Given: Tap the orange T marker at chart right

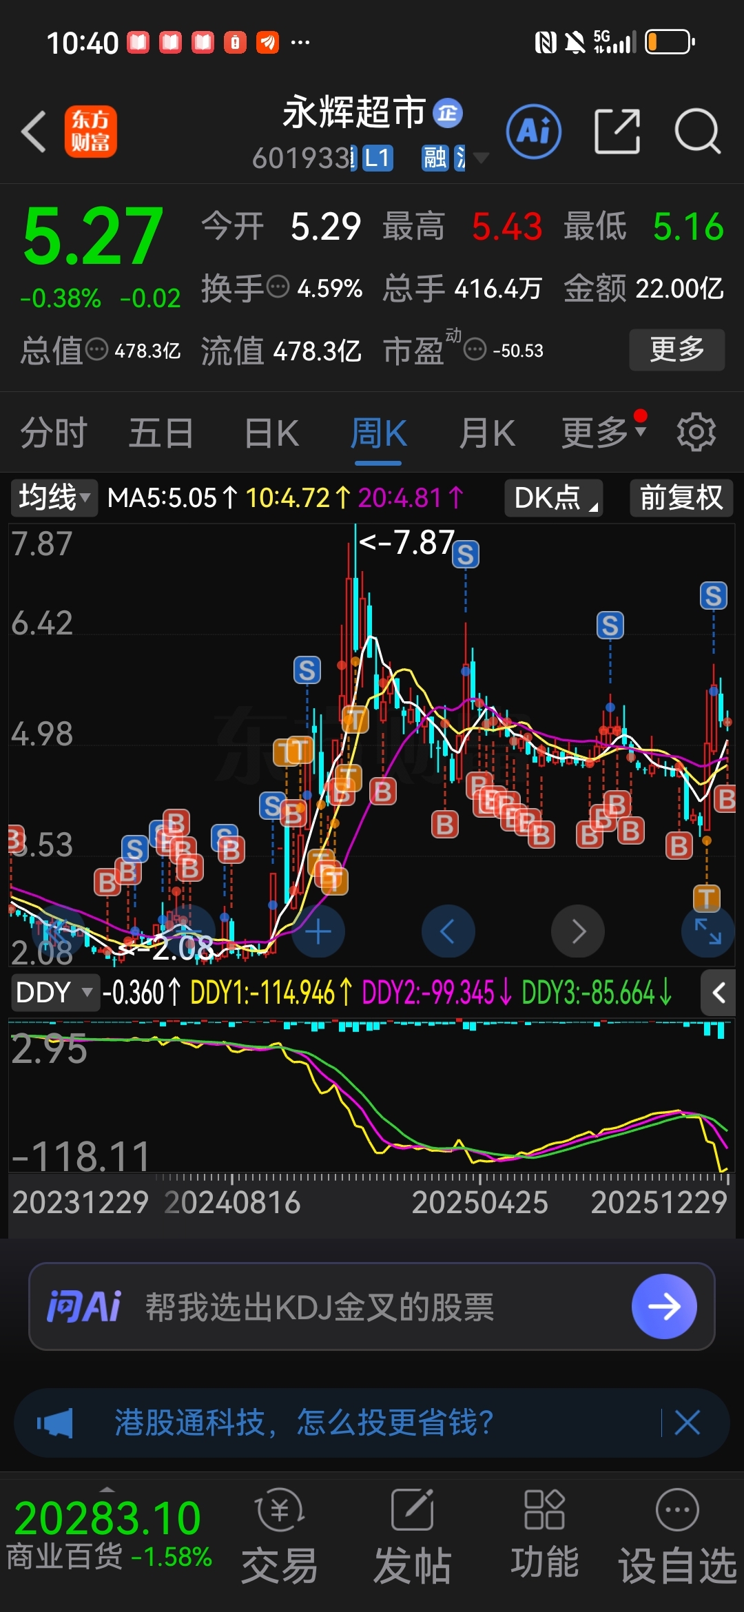Looking at the screenshot, I should click(706, 898).
